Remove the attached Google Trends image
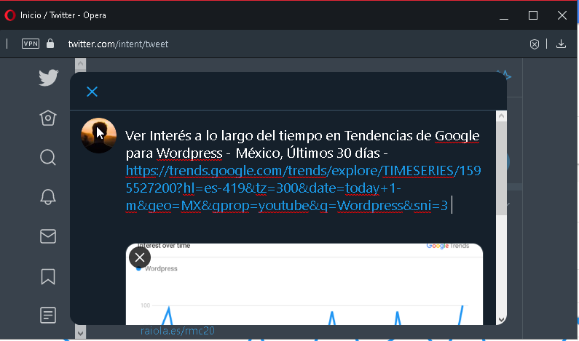This screenshot has height=341, width=579. (140, 257)
